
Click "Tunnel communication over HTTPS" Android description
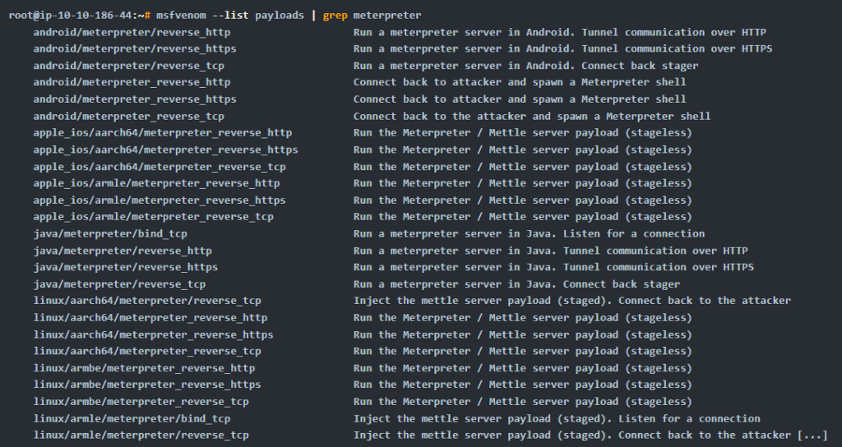point(678,48)
